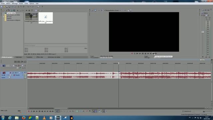Click the interactive tutorials icon in main toolbar
This screenshot has height=120, width=213.
[x=38, y=7]
